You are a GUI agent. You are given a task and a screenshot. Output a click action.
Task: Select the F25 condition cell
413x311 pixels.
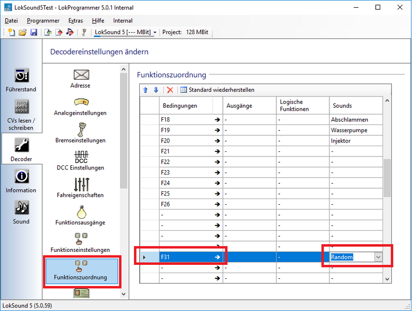click(x=191, y=194)
